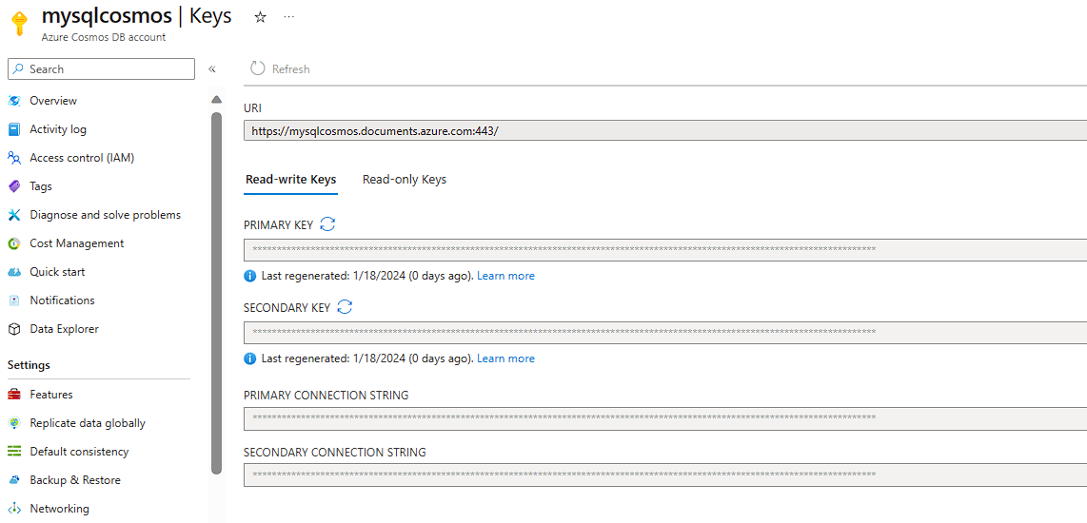This screenshot has height=523, width=1087.
Task: Click the Quick start cloud icon
Action: (x=14, y=272)
